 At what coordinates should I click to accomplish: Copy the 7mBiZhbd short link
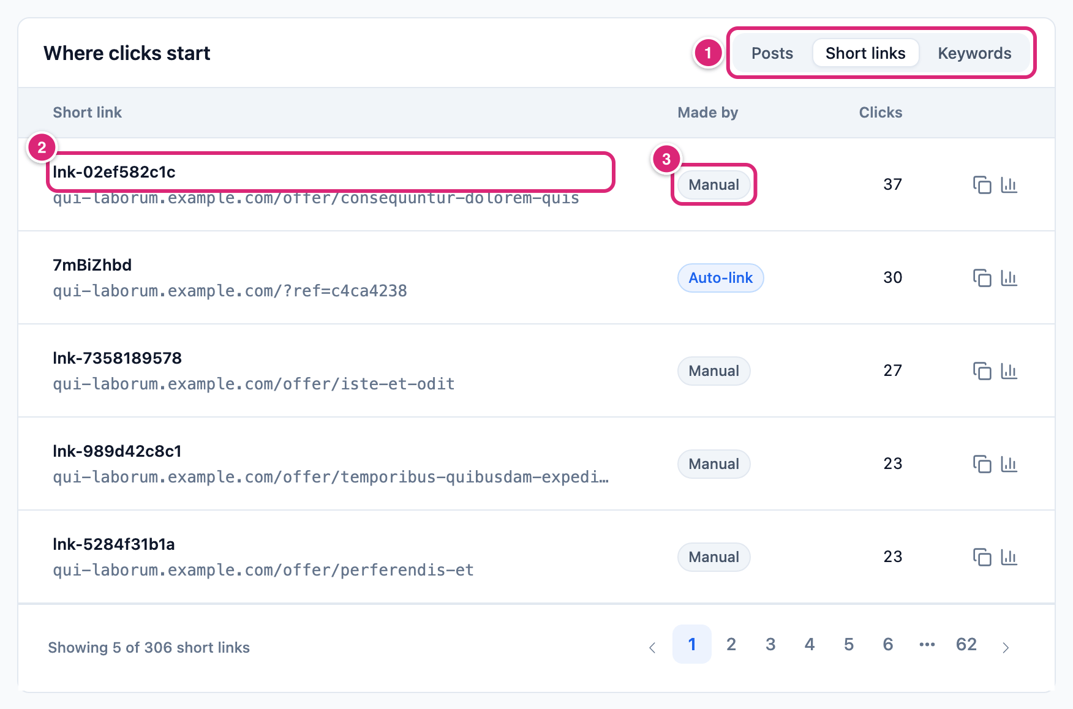pyautogui.click(x=982, y=278)
